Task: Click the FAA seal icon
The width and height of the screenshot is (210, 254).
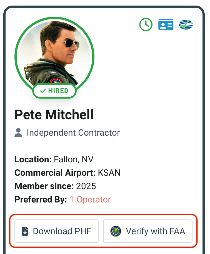Action: (x=116, y=231)
